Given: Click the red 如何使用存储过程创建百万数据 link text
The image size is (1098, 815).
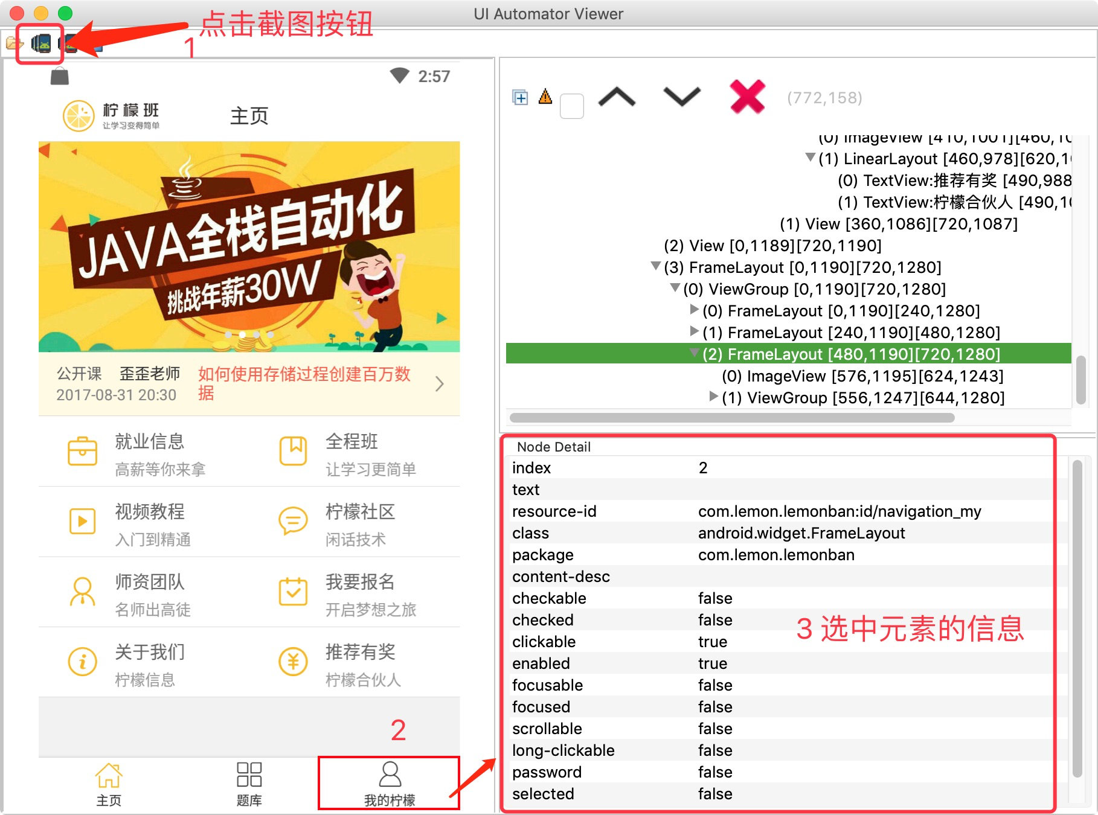Looking at the screenshot, I should 304,383.
